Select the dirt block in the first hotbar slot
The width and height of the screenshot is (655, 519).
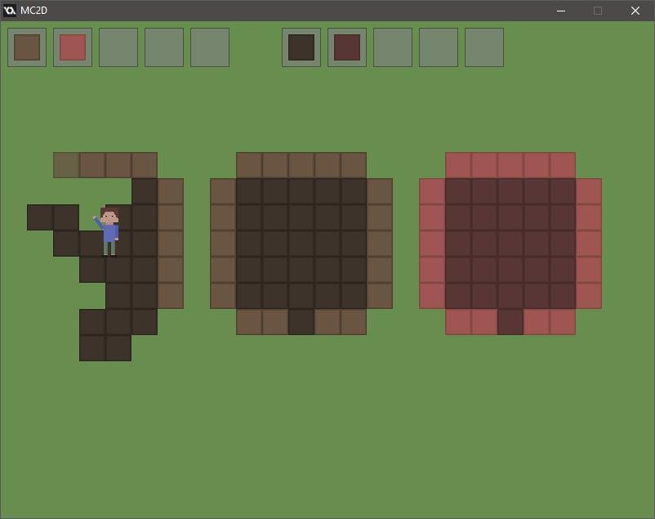26,47
